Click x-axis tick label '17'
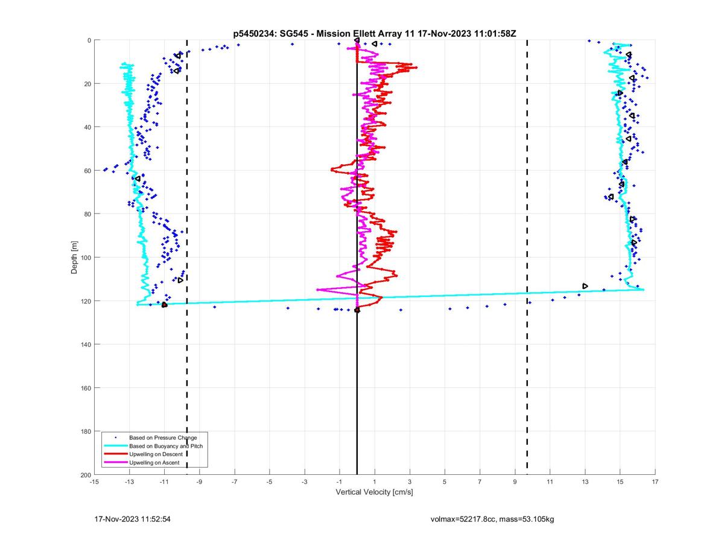Screen dimensions: 724x534 [655, 482]
